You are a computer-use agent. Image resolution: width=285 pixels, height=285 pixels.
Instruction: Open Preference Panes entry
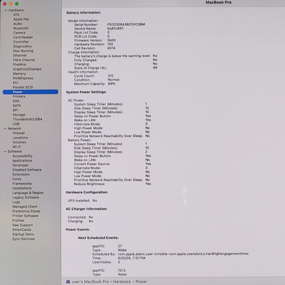26,211
